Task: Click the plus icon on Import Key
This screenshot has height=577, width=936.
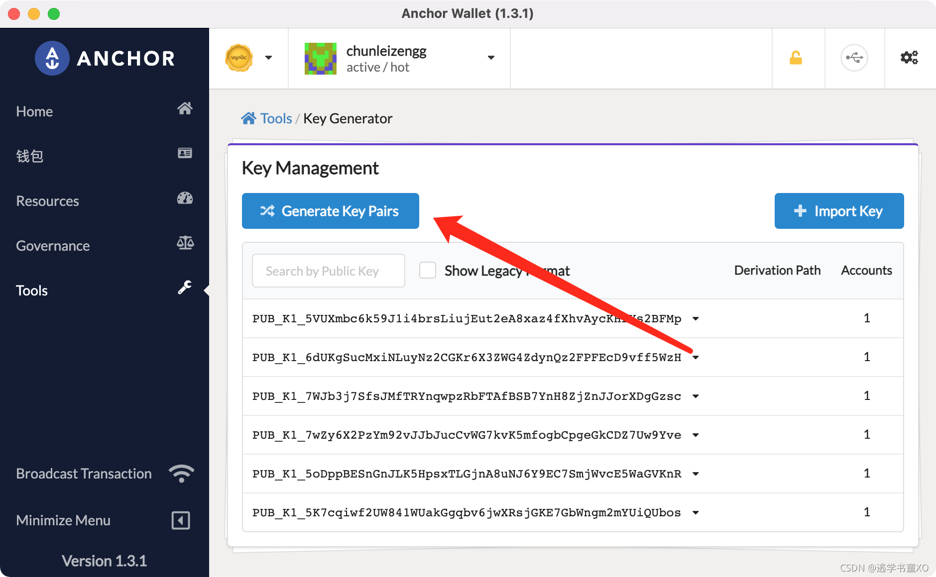Action: (x=800, y=211)
